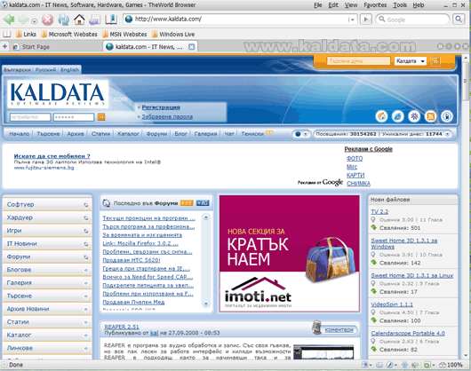Select English language link

coord(69,69)
